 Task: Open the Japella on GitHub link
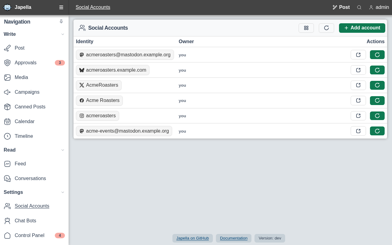coord(193,238)
